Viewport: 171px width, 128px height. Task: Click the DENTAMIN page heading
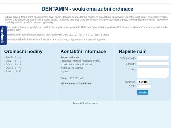(x=87, y=9)
